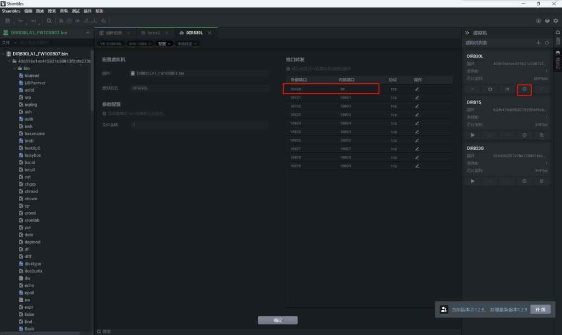This screenshot has height=335, width=562.
Task: Open settings for DIR830L virtual machine
Action: [524, 89]
